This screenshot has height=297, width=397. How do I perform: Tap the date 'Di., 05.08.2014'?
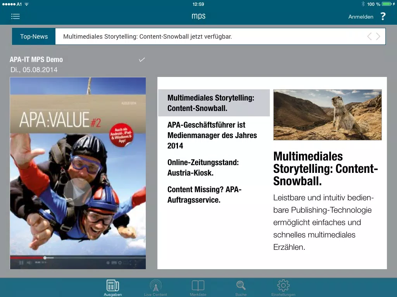point(34,70)
